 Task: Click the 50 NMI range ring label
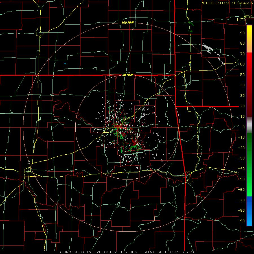pyautogui.click(x=128, y=75)
